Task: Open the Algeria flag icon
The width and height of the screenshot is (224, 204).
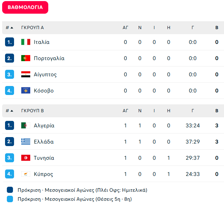Action: 26,126
